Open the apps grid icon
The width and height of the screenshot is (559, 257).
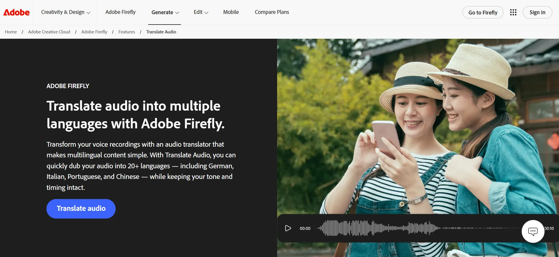513,12
